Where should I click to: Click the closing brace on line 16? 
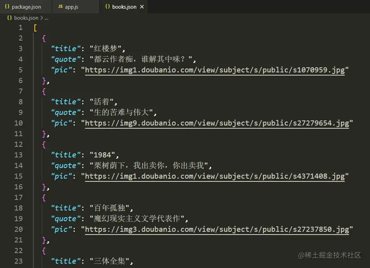pos(44,187)
